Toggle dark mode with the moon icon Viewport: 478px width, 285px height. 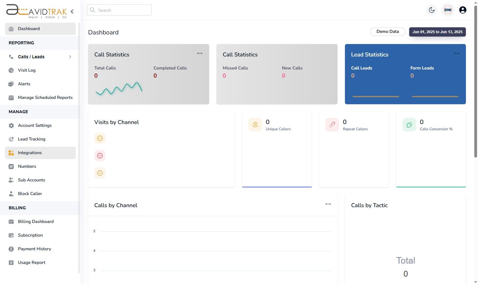pyautogui.click(x=431, y=10)
